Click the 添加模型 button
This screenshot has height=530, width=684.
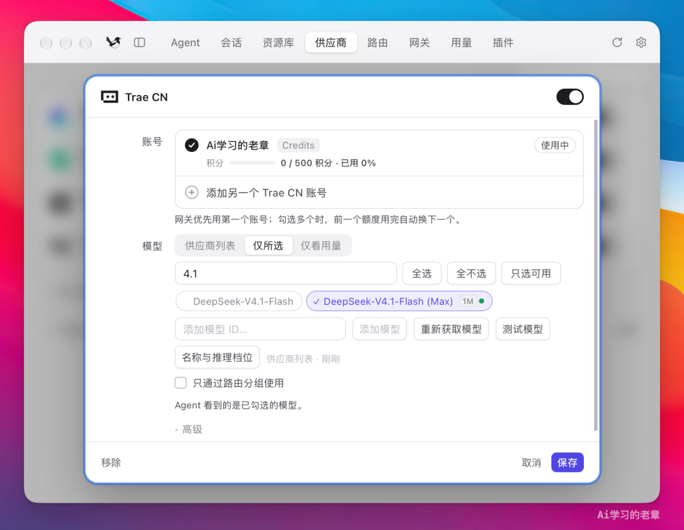[380, 329]
